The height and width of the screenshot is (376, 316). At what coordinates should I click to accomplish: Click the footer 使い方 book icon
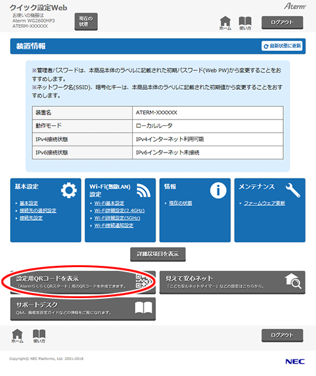pyautogui.click(x=39, y=336)
